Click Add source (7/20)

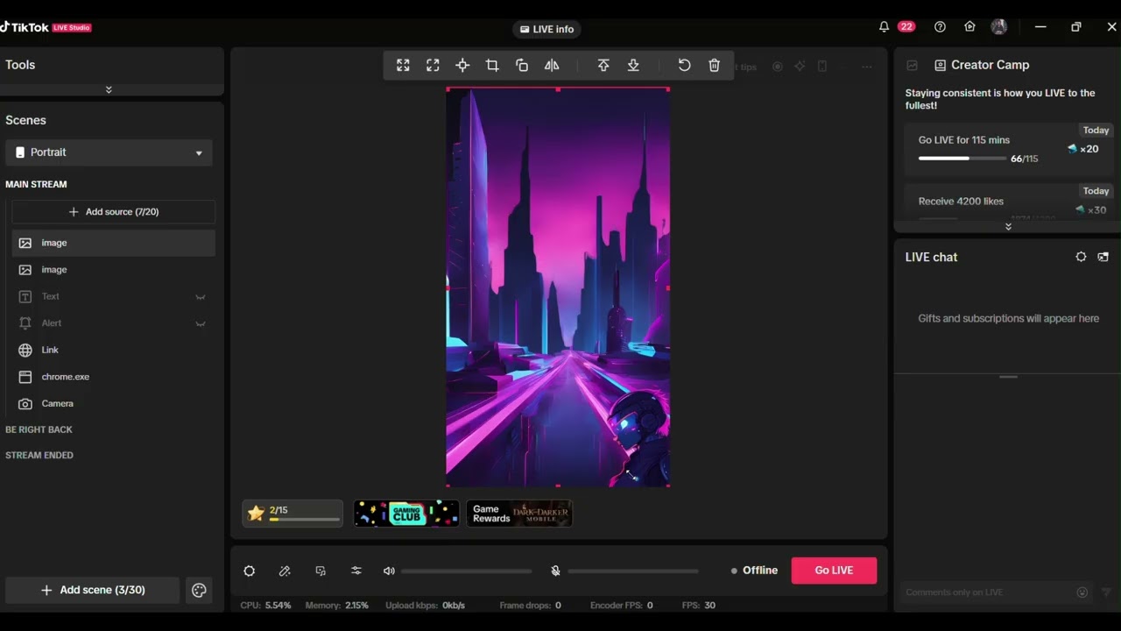tap(113, 211)
